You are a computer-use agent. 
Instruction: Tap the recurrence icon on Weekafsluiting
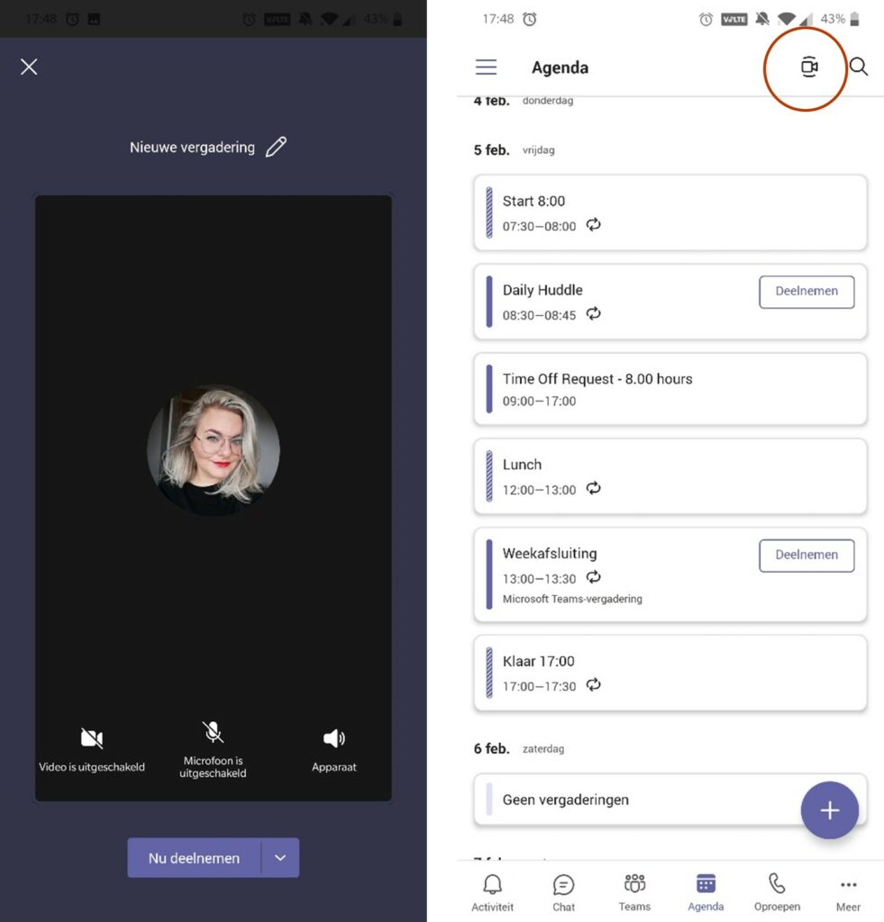(593, 577)
